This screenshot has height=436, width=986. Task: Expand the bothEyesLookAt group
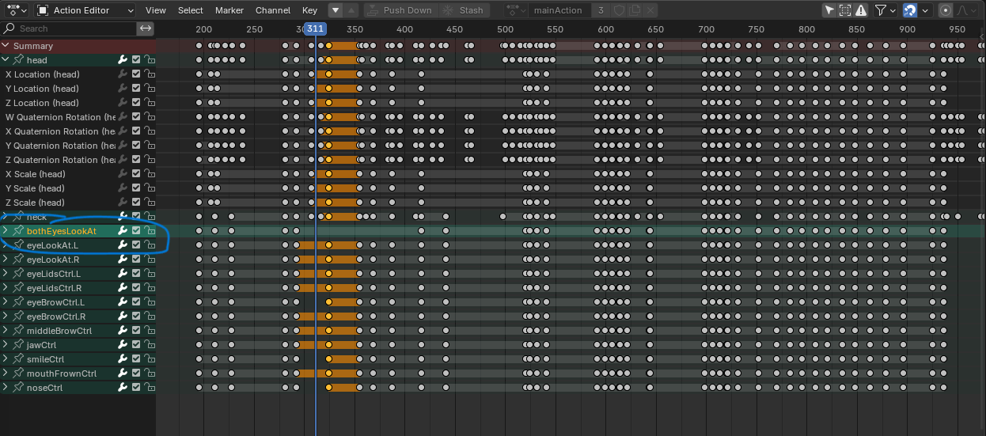coord(6,231)
